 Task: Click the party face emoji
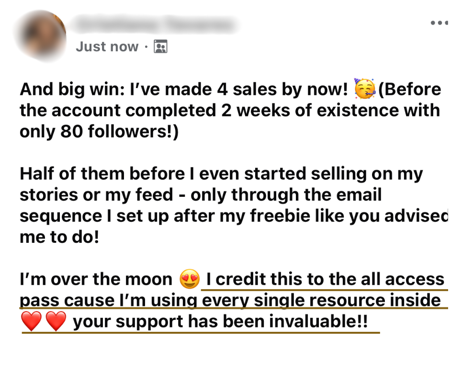pyautogui.click(x=365, y=89)
